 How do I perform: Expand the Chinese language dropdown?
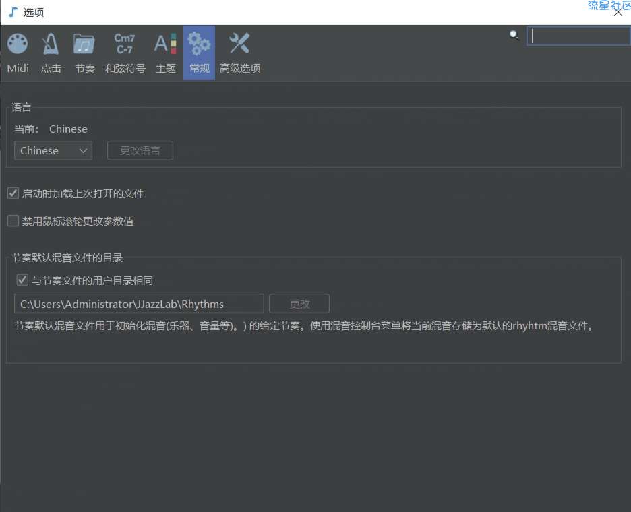point(53,150)
